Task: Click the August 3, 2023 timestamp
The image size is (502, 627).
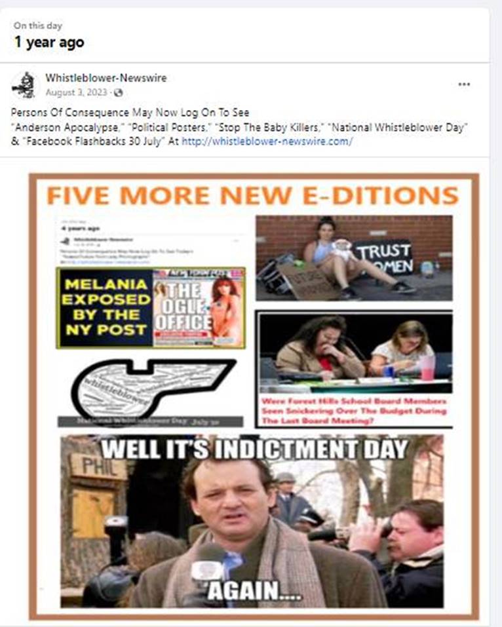Action: click(77, 93)
